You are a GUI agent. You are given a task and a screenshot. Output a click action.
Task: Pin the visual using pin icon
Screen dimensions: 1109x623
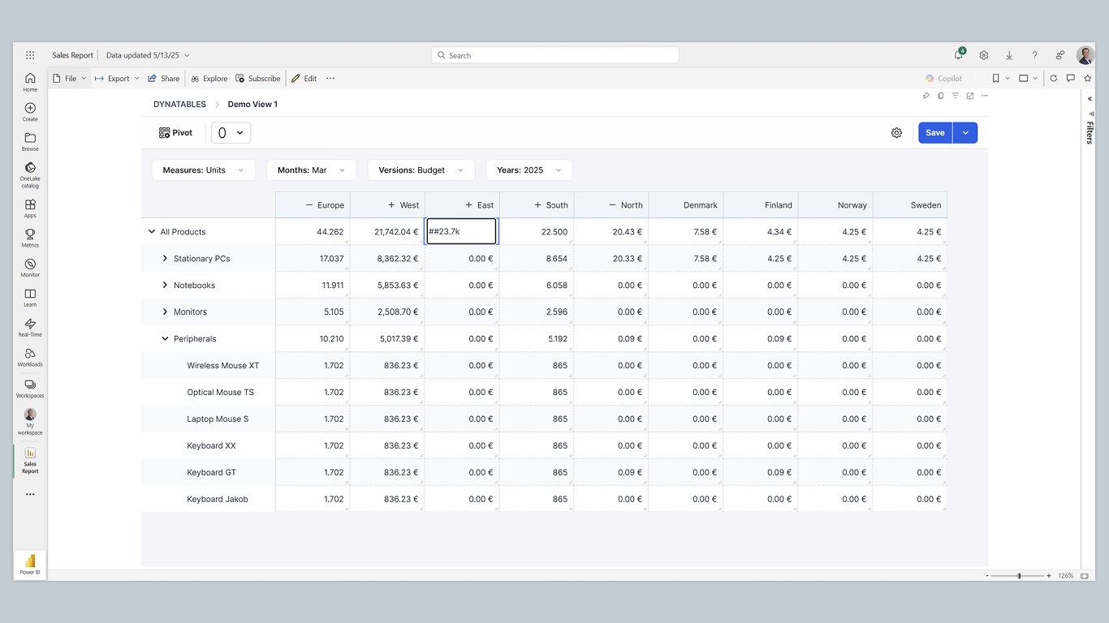[x=926, y=96]
